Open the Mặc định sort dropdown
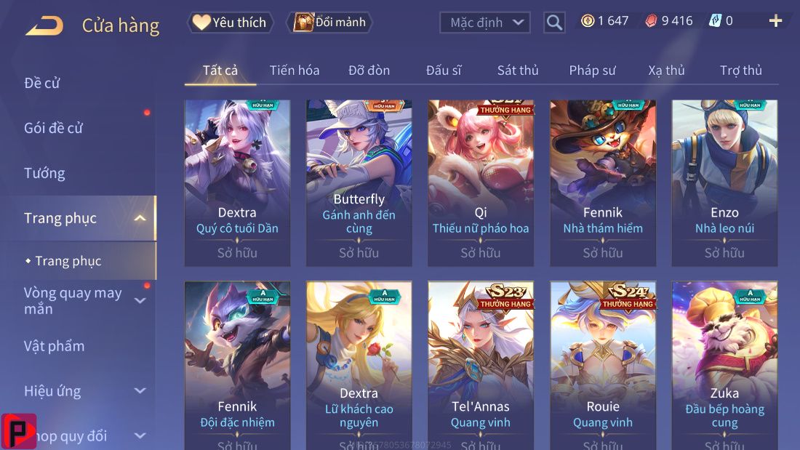 click(484, 23)
